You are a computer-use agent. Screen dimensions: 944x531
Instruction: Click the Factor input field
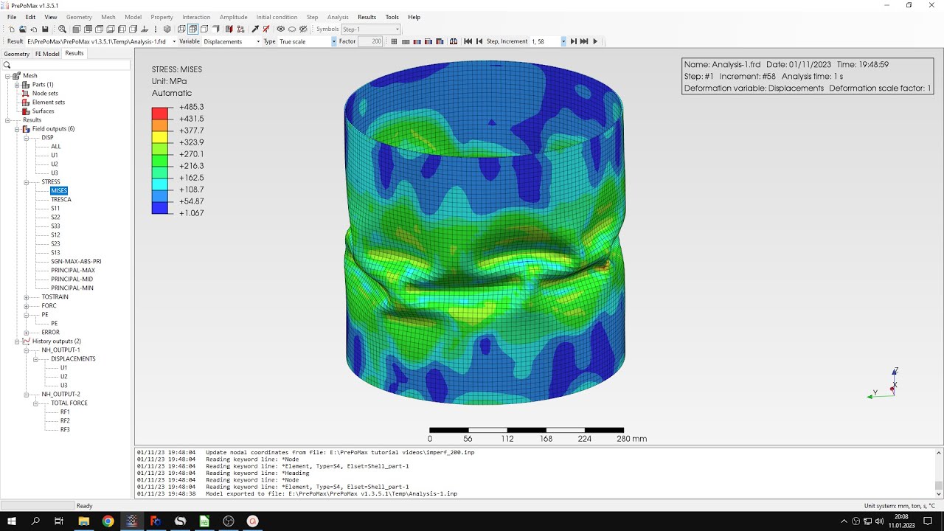pyautogui.click(x=370, y=41)
